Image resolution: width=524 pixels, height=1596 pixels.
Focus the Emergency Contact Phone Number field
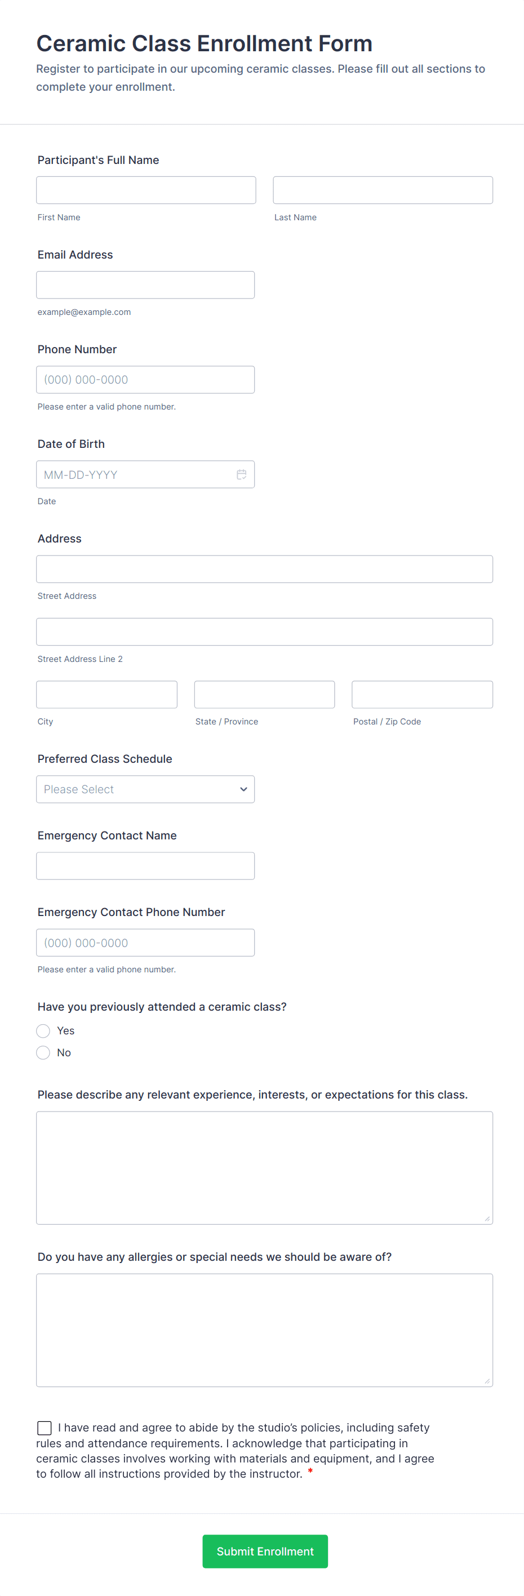(145, 943)
